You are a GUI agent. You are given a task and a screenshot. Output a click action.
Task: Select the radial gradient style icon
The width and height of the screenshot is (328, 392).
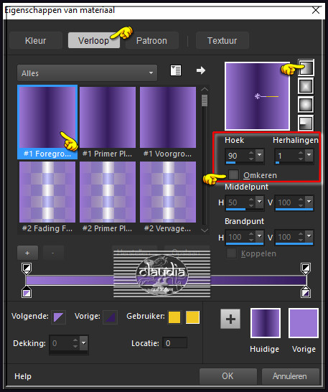click(x=306, y=123)
